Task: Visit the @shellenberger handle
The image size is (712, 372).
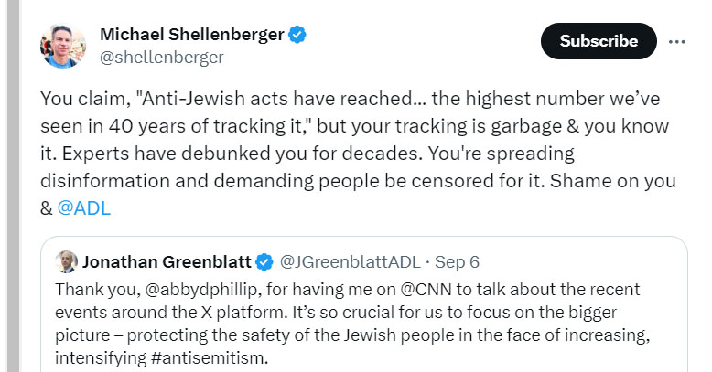Action: point(162,58)
